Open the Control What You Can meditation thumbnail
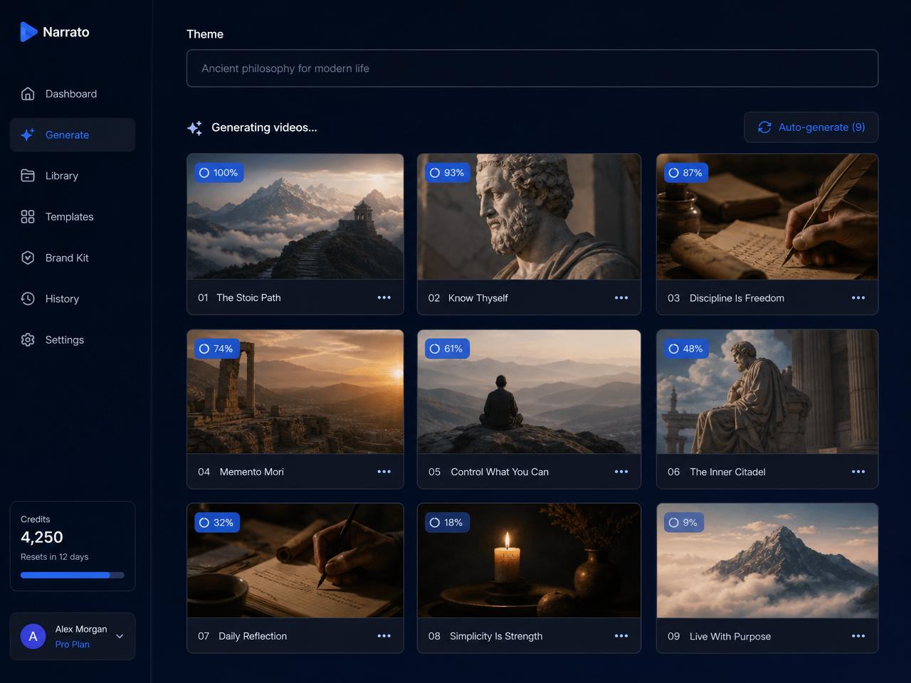 point(529,392)
